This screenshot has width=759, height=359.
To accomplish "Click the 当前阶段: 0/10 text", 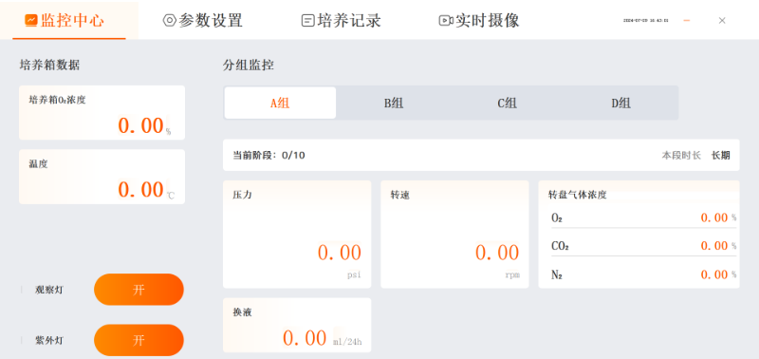I will tap(269, 156).
